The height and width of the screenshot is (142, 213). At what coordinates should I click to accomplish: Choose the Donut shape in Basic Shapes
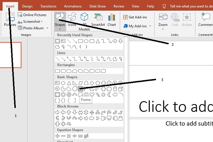[63, 95]
